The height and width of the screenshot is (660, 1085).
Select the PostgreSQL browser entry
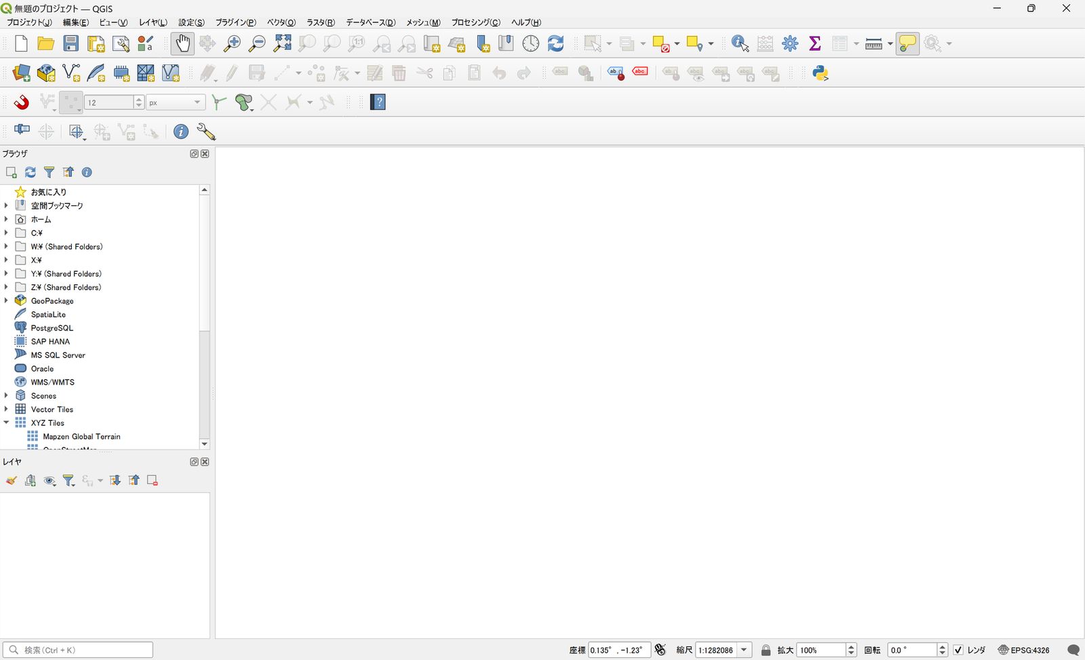coord(52,328)
